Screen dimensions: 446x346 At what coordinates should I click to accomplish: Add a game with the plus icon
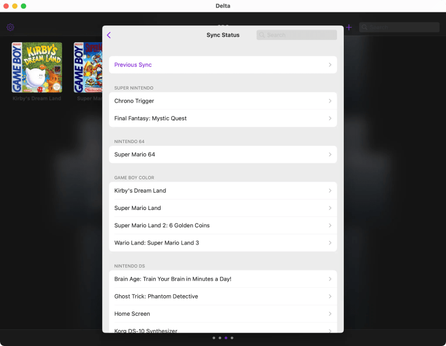point(349,28)
